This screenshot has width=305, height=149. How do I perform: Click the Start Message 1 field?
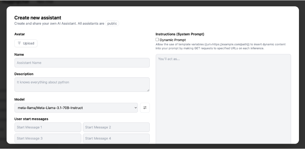click(x=48, y=127)
